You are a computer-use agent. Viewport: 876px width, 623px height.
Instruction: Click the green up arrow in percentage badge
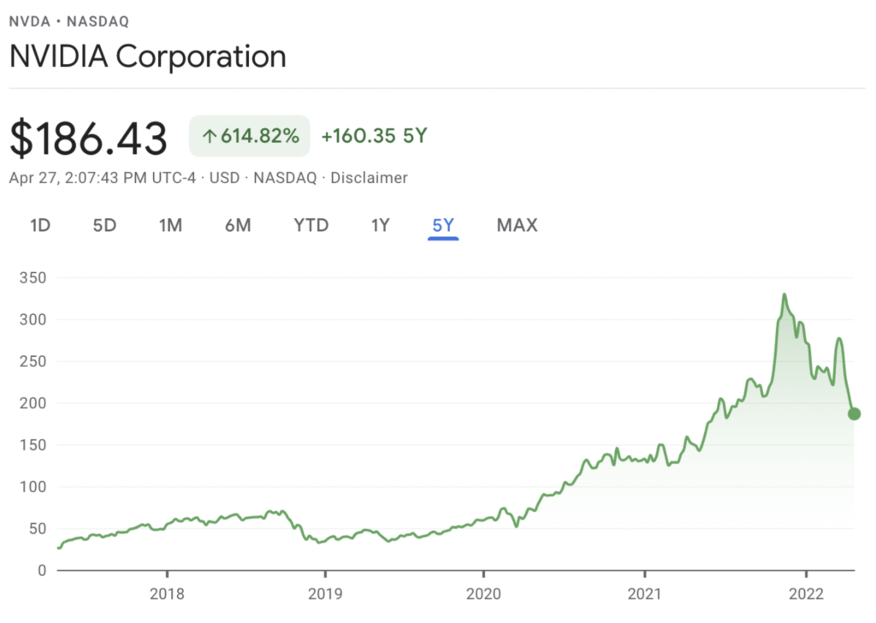tap(209, 136)
